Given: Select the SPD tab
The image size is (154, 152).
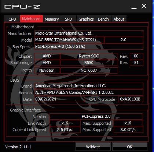Looking at the screenshot, I should (x=69, y=19).
